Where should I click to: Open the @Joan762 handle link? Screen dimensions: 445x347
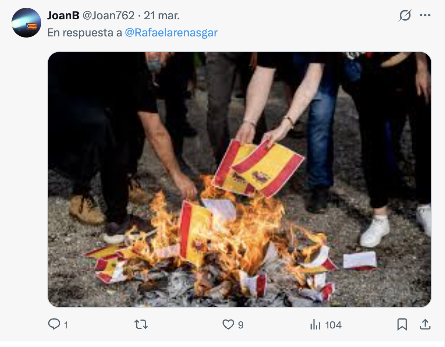coord(108,15)
